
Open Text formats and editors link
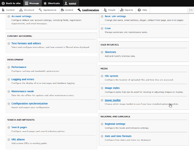(x=26, y=43)
